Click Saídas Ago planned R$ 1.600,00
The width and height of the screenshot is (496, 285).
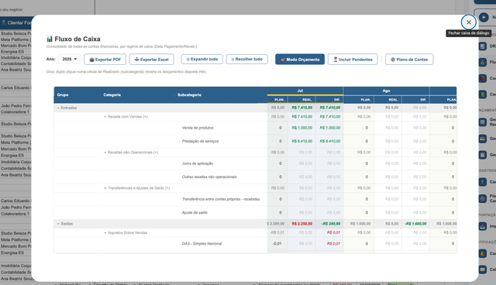(360, 224)
